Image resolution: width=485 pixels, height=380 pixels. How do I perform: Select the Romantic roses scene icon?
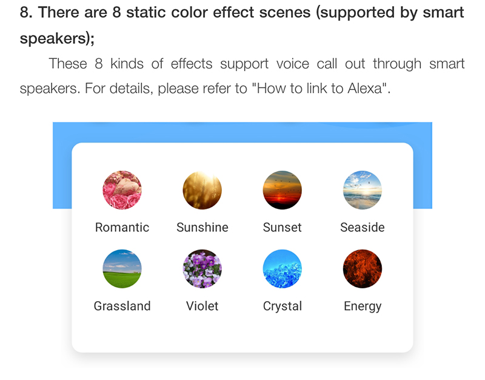pos(122,190)
